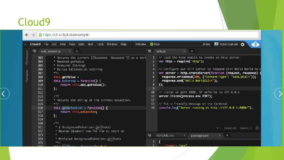Click 'server.listen(process.env.PORT);' code line

coord(185,96)
